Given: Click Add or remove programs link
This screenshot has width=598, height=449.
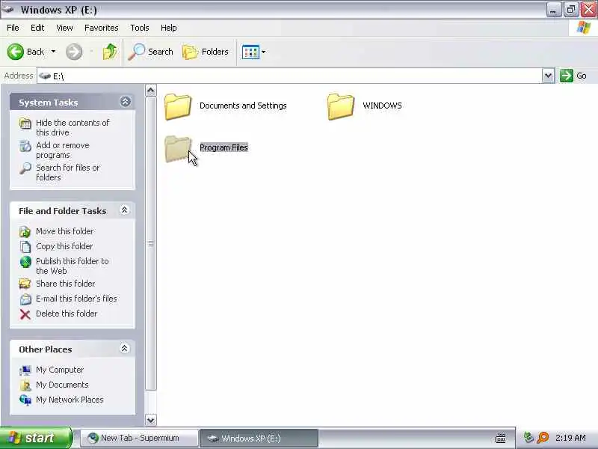Looking at the screenshot, I should (63, 150).
